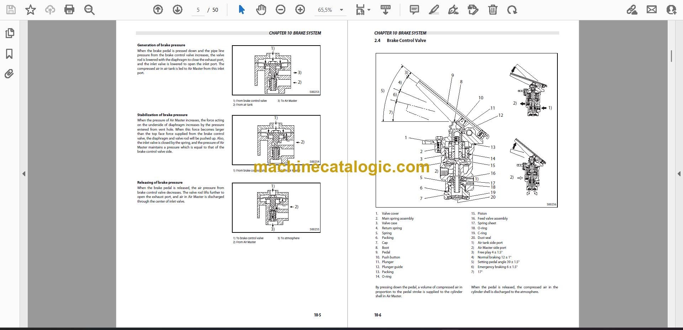Click the Generation of brake pressure diagram
Screen dimensions: 683x330
pyautogui.click(x=276, y=70)
